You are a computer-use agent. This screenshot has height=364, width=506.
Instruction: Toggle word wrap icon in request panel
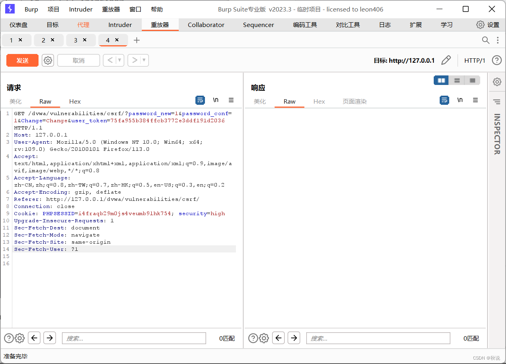tap(200, 100)
